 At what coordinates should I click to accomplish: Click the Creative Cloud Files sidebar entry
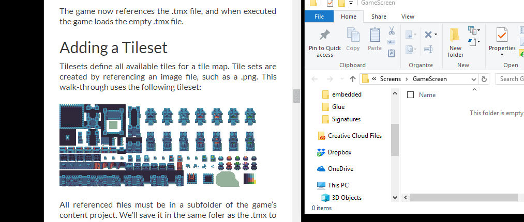(354, 136)
